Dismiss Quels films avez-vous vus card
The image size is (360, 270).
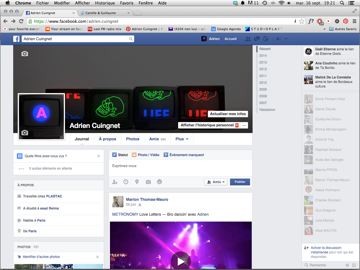99,156
